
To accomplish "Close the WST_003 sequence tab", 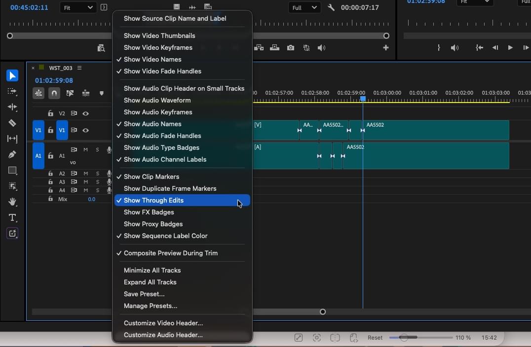I will tap(33, 68).
